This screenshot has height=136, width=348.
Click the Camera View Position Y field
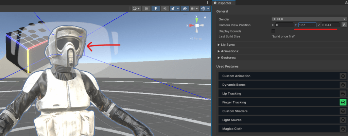pos(307,25)
